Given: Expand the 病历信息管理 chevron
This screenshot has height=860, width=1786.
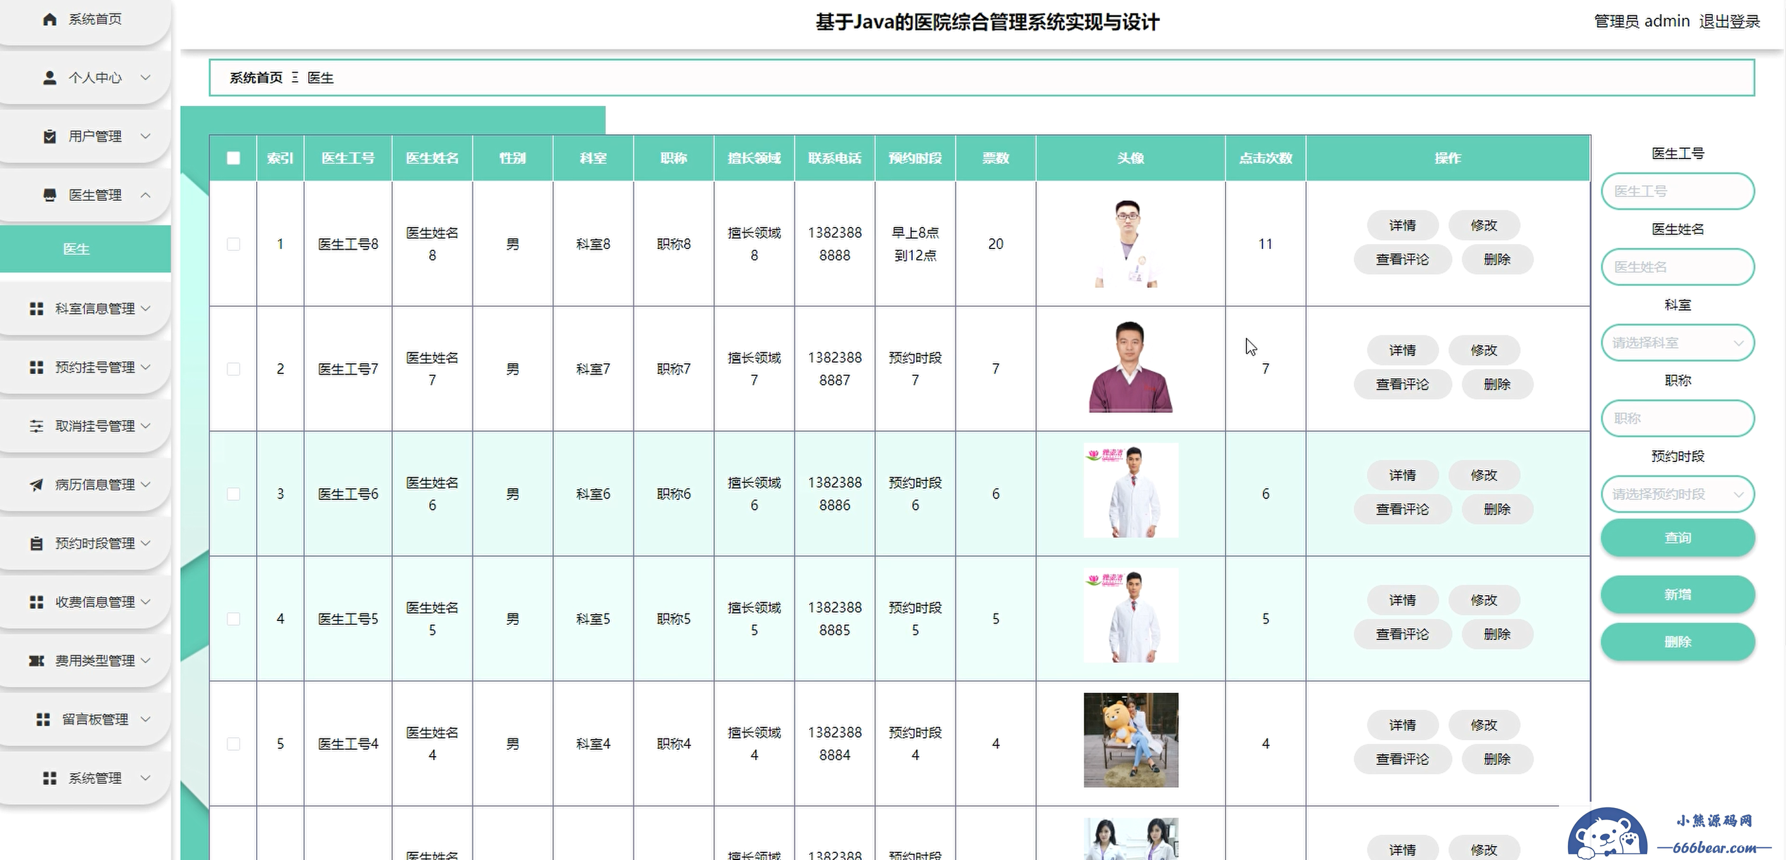Looking at the screenshot, I should (146, 484).
